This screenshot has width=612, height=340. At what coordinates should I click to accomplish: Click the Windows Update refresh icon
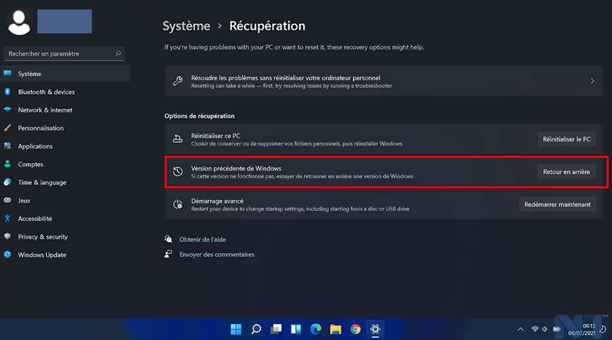tap(7, 254)
